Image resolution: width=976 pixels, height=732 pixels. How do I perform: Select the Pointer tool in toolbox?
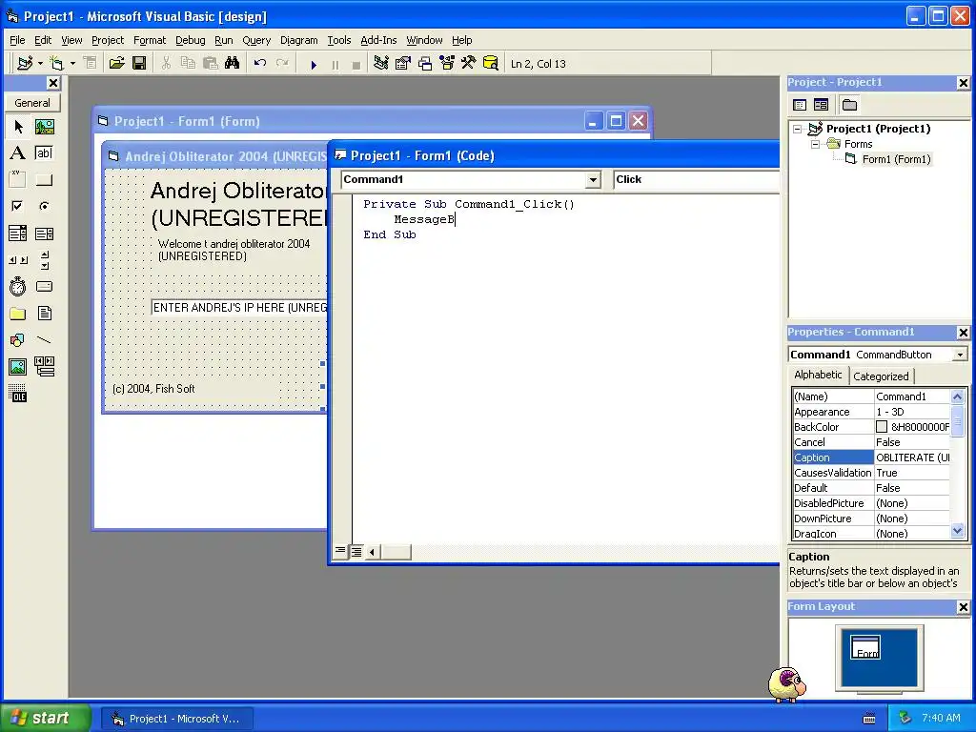tap(18, 127)
